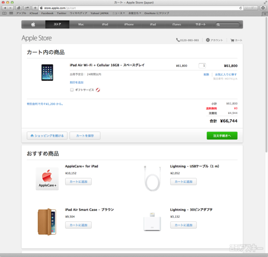
Task: Add Lightning 30-pin adapter to cart
Action: [x=184, y=225]
